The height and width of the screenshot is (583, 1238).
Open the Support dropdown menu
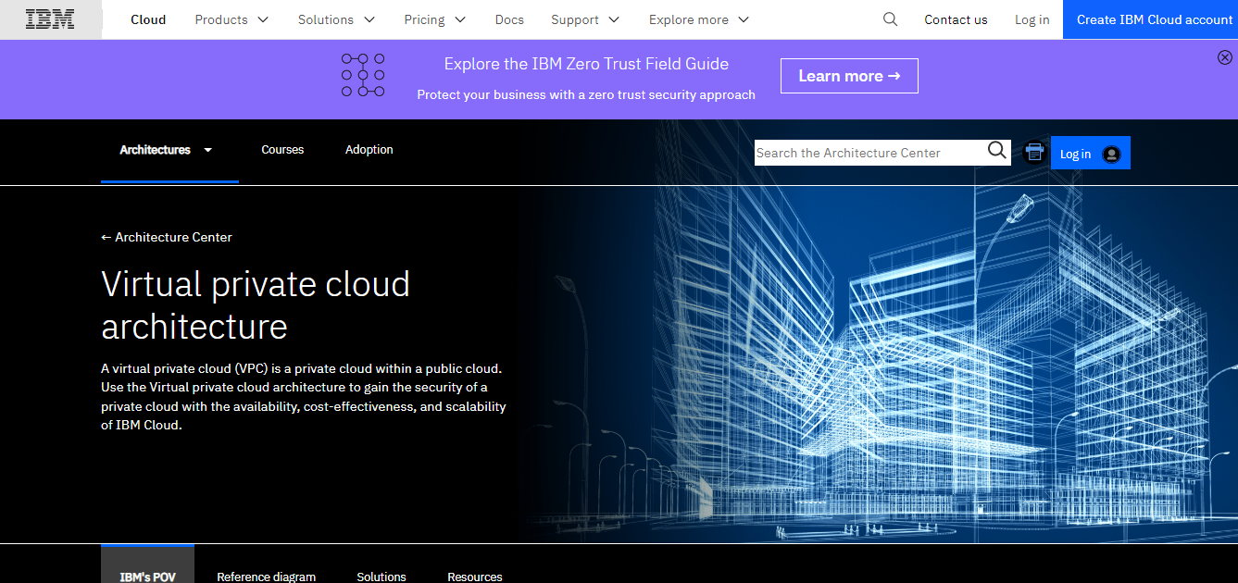pos(585,19)
